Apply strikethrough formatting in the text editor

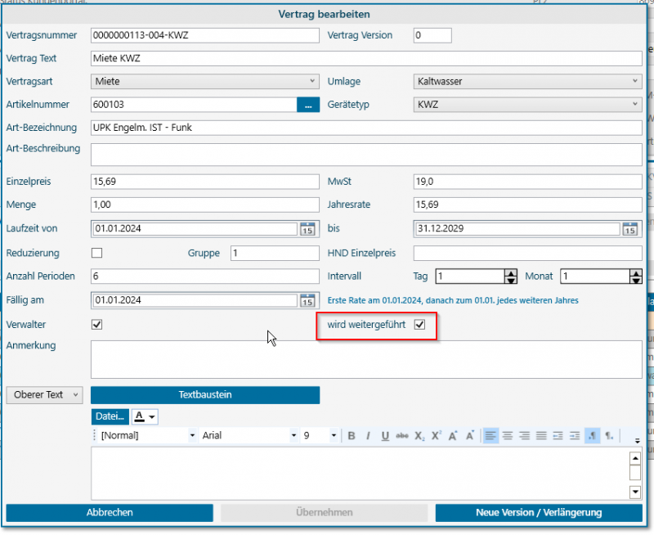click(x=402, y=436)
